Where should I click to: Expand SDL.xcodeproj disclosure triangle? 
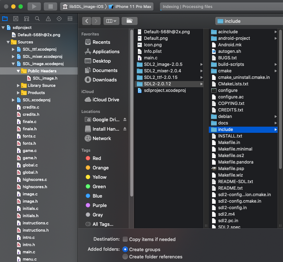pyautogui.click(x=13, y=100)
